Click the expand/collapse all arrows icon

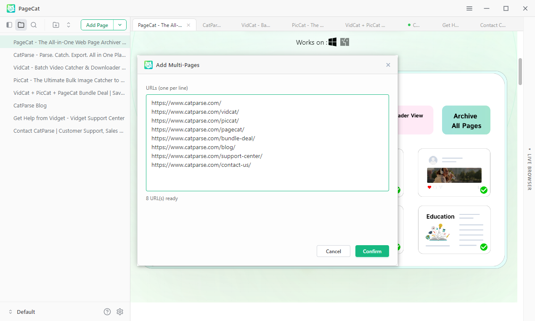click(x=69, y=25)
